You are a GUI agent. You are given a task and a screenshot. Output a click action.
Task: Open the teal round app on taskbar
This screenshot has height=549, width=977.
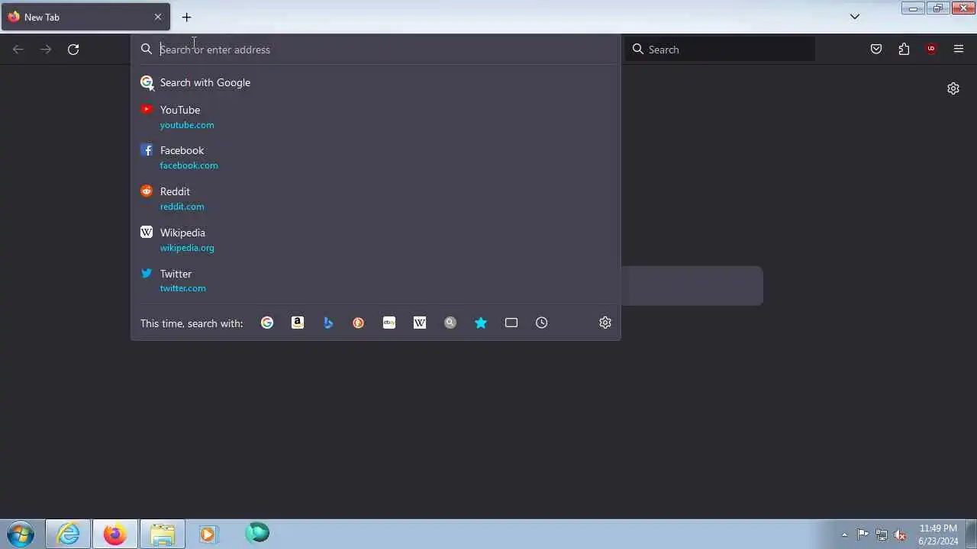point(257,533)
